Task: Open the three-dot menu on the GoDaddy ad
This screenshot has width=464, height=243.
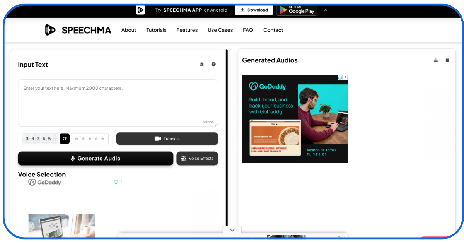Action: click(345, 77)
